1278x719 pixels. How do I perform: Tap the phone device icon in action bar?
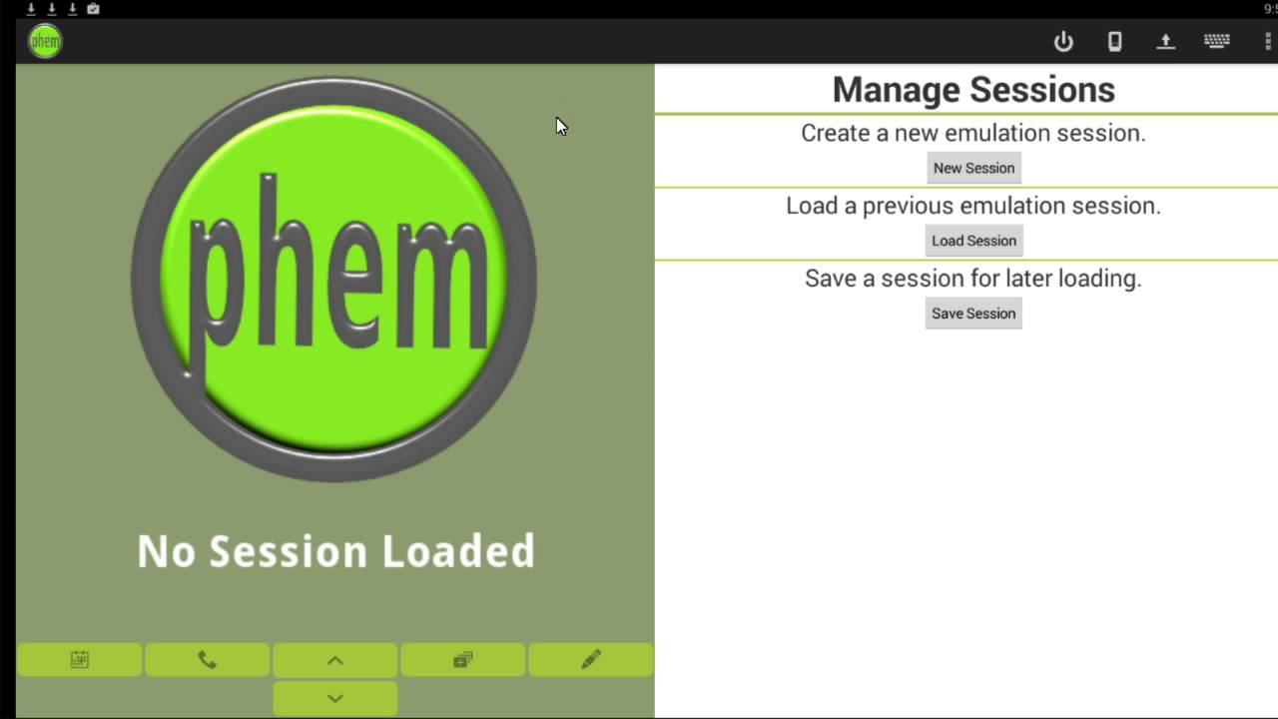(1114, 42)
